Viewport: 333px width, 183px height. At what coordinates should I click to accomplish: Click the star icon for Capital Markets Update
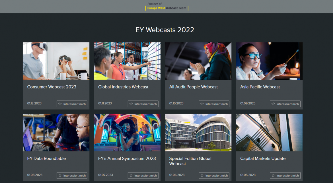pos(273,176)
